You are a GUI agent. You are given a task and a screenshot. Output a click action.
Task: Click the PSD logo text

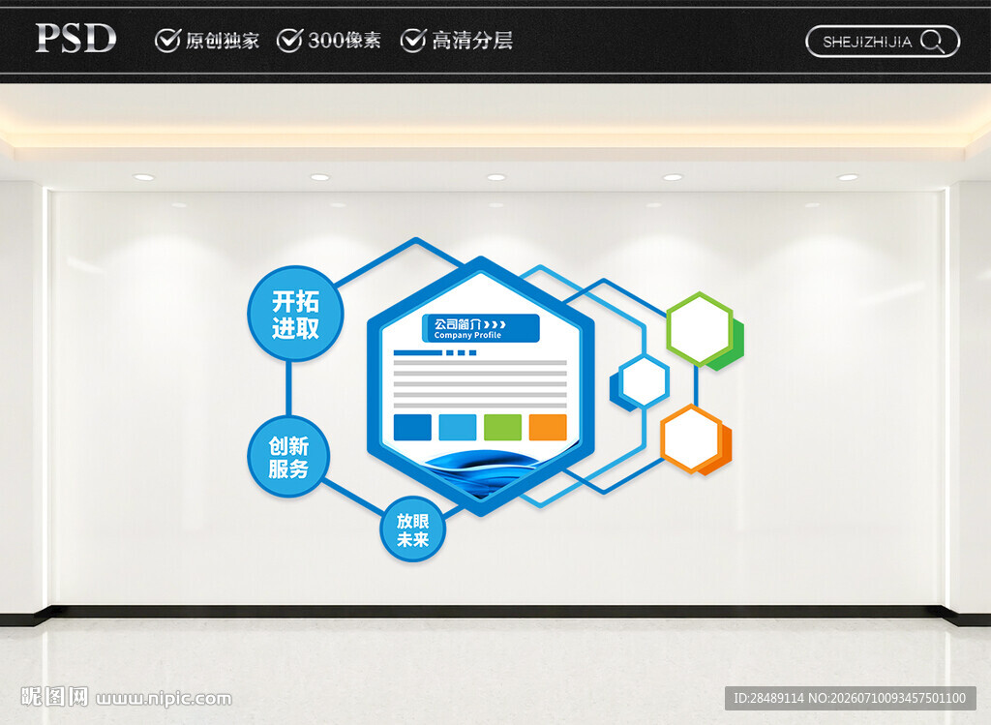click(75, 38)
